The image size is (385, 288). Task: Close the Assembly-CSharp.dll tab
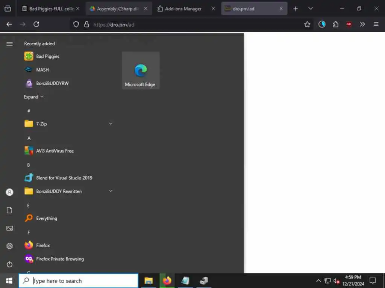[146, 9]
